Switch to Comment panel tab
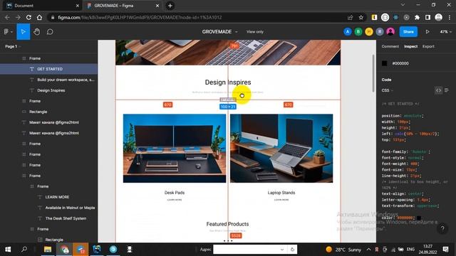 (x=390, y=46)
